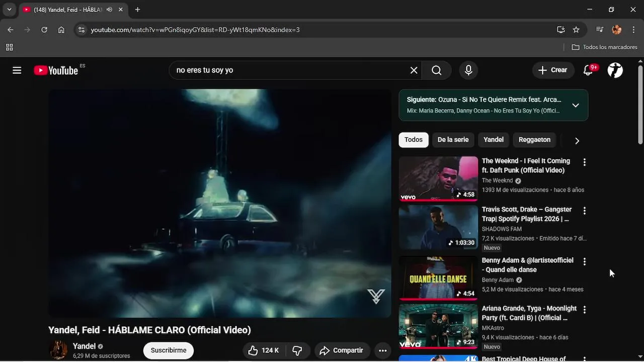Screen dimensions: 644x362
Task: Select the De la serie filter chip
Action: 453,140
